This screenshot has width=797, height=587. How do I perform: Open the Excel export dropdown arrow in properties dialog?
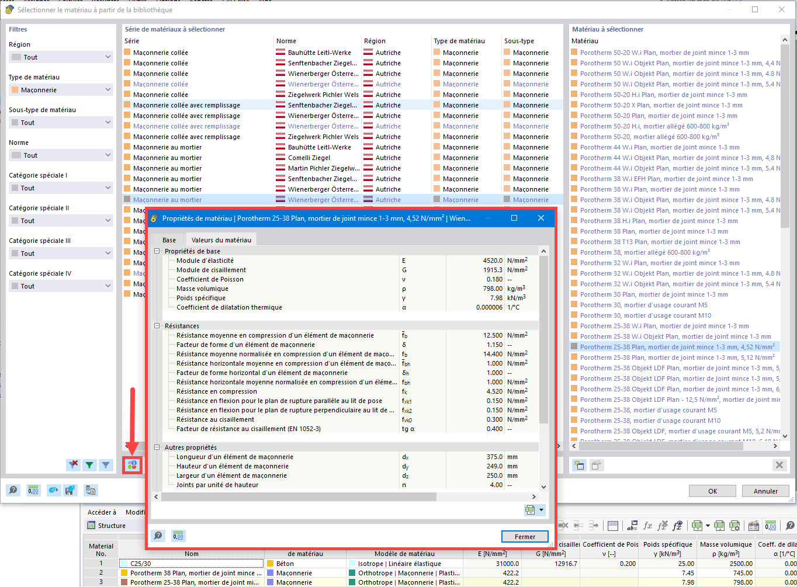[542, 510]
